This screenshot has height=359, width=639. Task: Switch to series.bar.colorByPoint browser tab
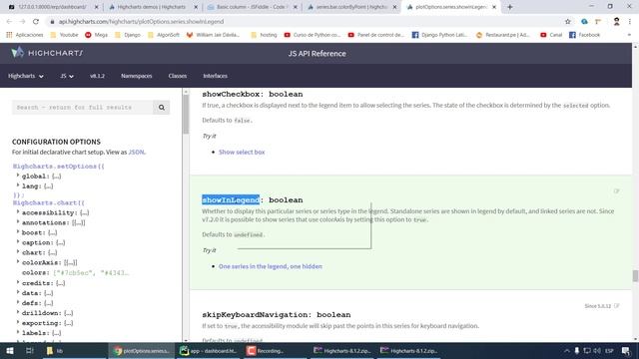tap(351, 7)
